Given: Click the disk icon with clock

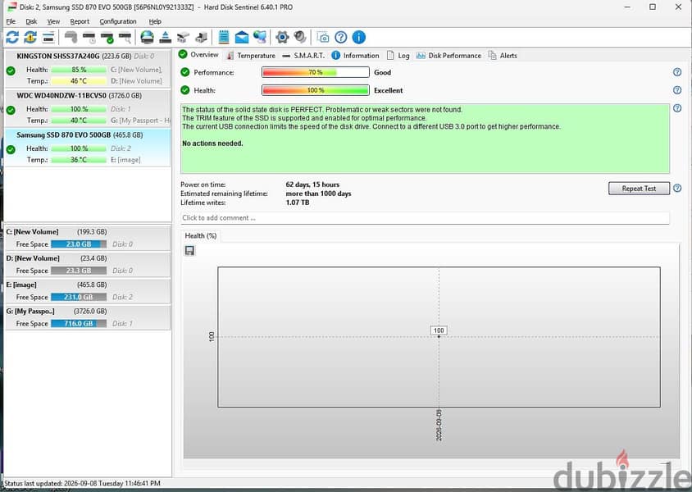Looking at the screenshot, I should 89,38.
